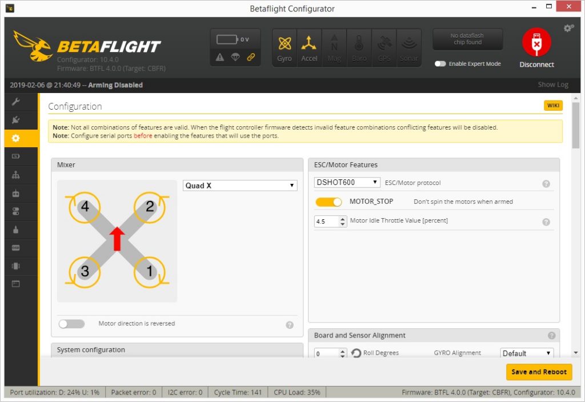Screen dimensions: 585x402
Task: Click the Arming Disabled log message
Action: click(x=115, y=85)
